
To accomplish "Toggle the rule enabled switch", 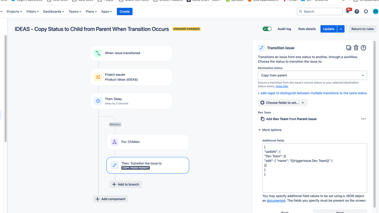I will pyautogui.click(x=267, y=29).
